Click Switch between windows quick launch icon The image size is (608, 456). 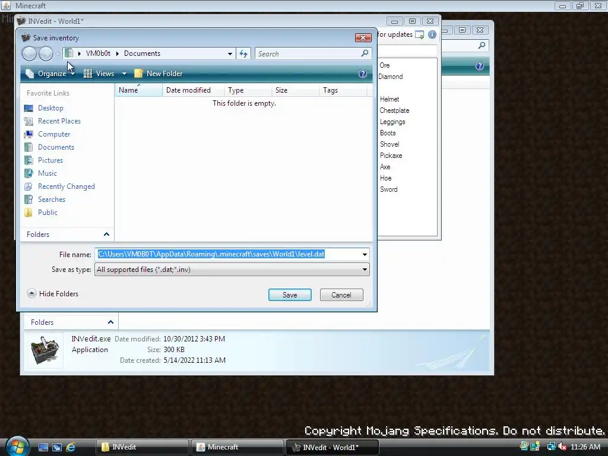[57, 447]
